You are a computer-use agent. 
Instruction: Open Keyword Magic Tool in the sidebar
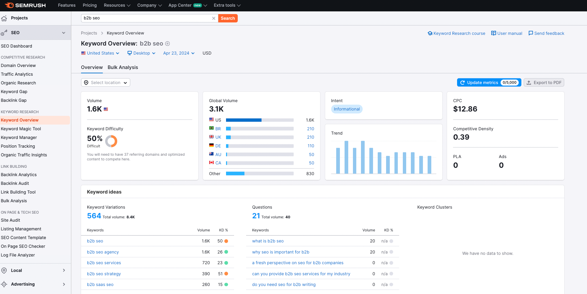21,129
